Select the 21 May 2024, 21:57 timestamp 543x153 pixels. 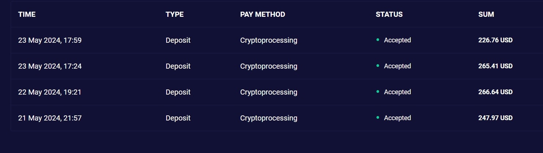pos(50,118)
